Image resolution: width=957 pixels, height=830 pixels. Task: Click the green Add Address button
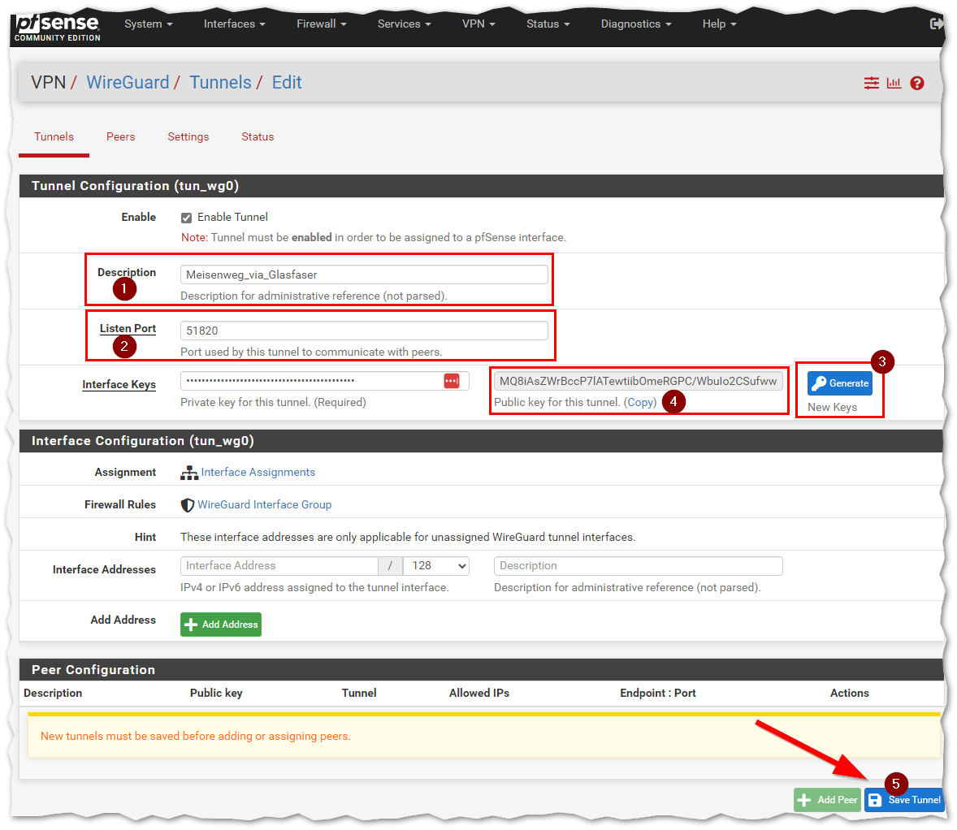pos(221,625)
